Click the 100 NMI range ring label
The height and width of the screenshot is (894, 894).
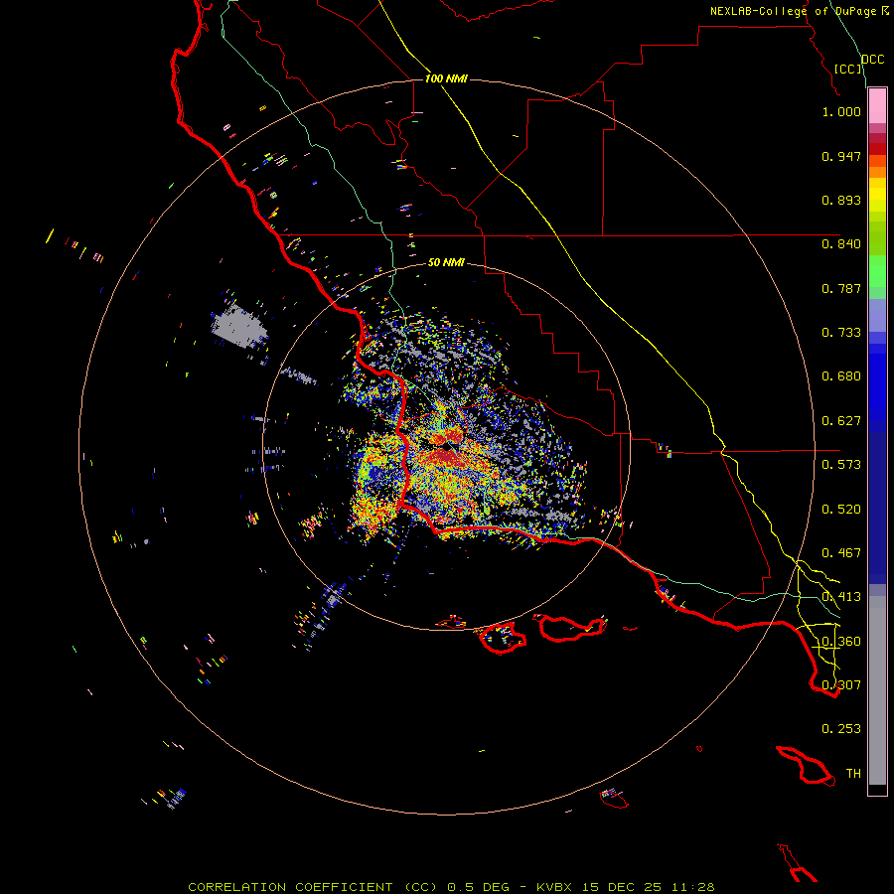(x=446, y=78)
